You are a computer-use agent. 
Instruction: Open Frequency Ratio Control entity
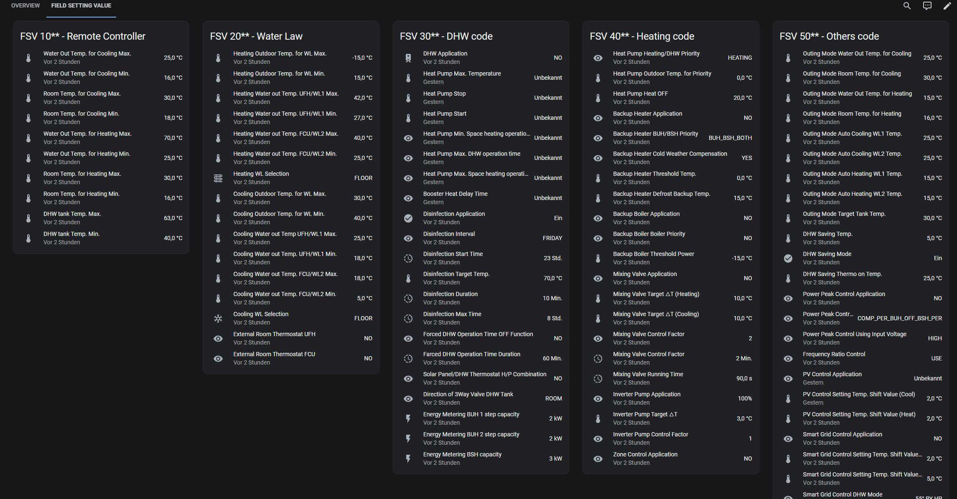tap(834, 355)
